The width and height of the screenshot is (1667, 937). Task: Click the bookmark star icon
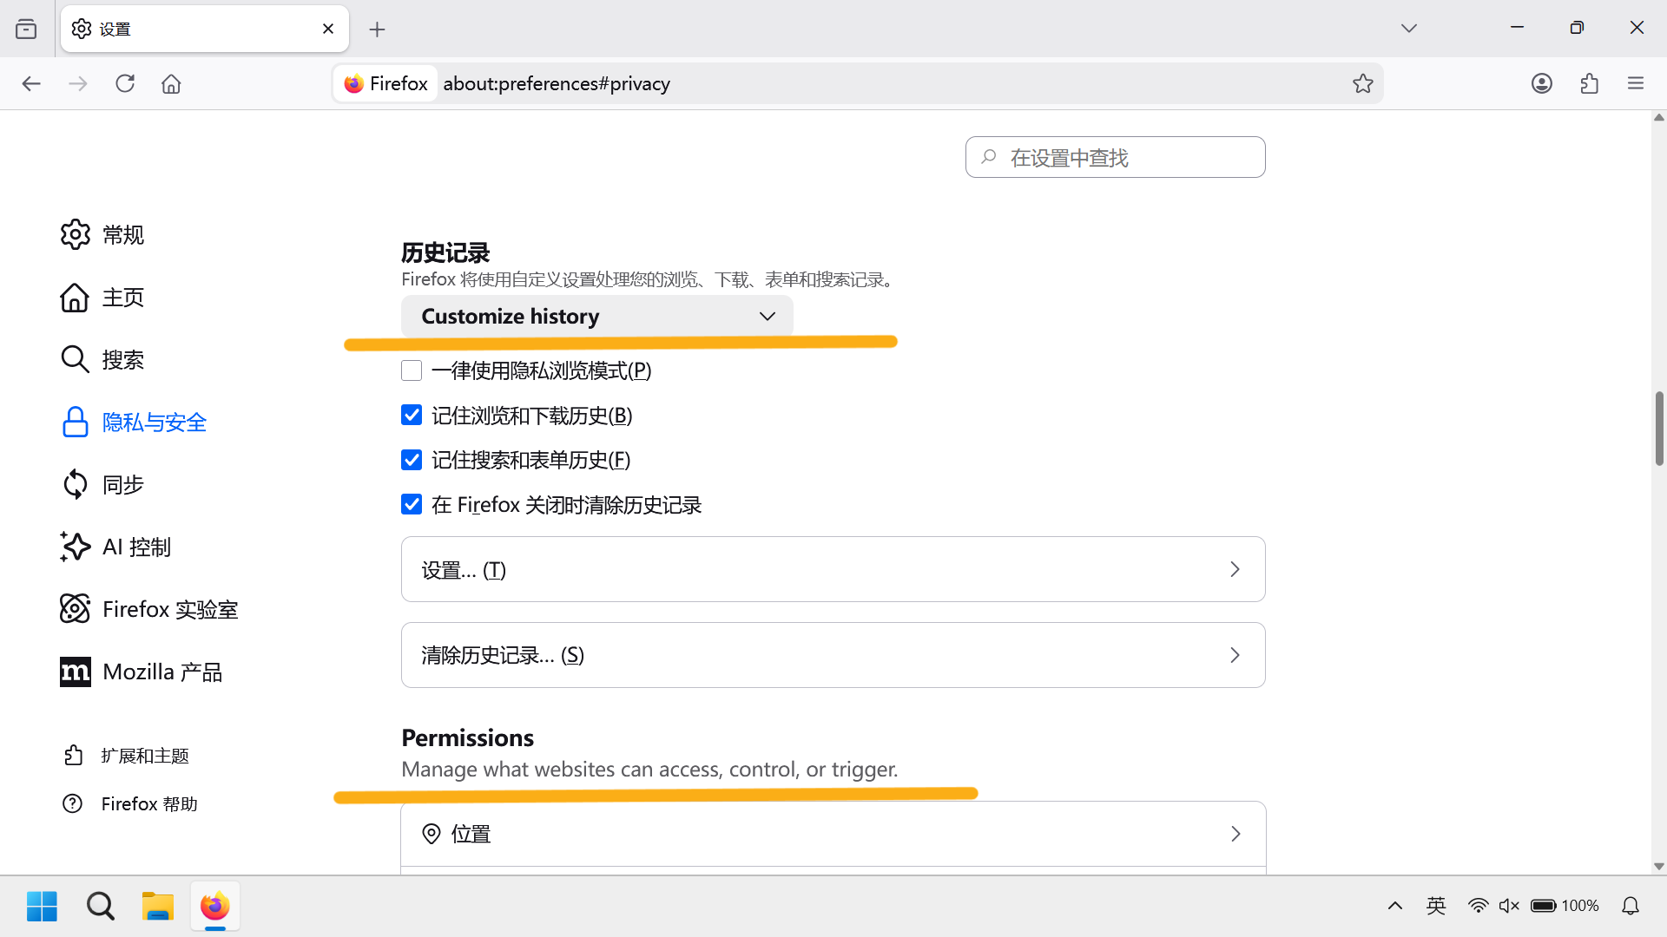[x=1362, y=83]
